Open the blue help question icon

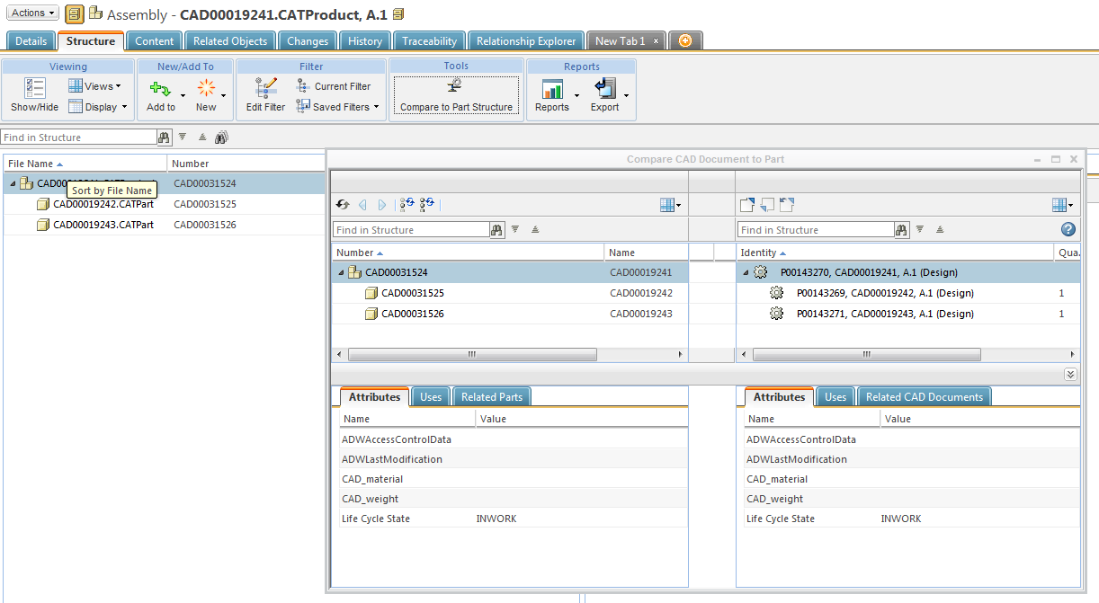coord(1068,229)
